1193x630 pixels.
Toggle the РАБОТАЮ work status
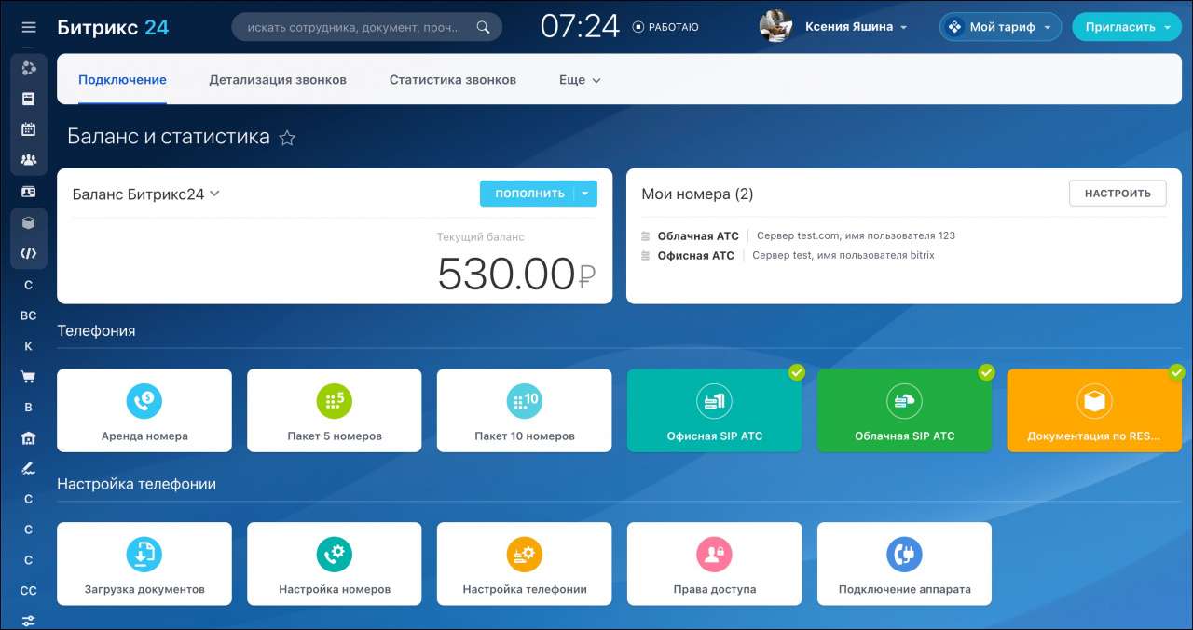665,28
